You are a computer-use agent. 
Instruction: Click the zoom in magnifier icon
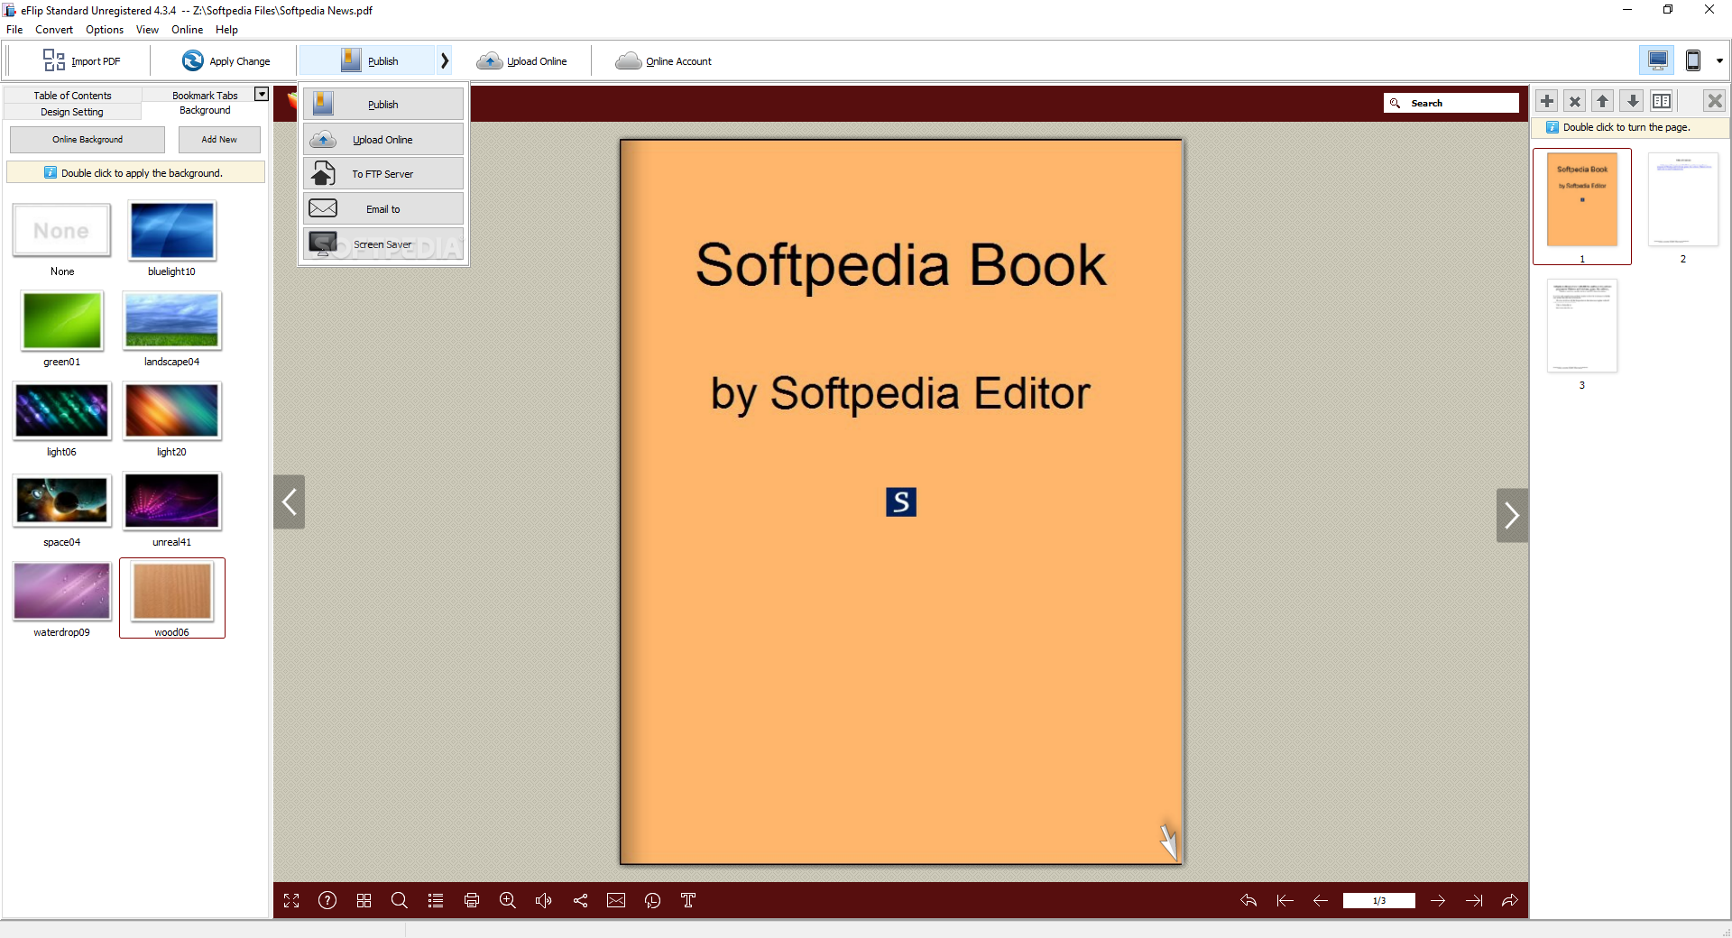click(x=508, y=900)
